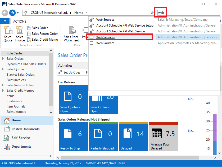Screen dimensions: 222x167
Task: Click the Home breadcrumb in address bar
Action: click(79, 13)
